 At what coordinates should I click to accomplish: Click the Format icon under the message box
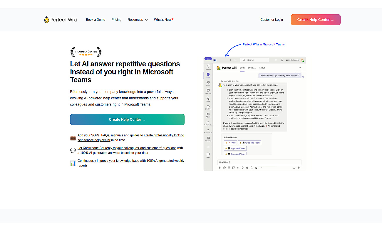point(220,168)
